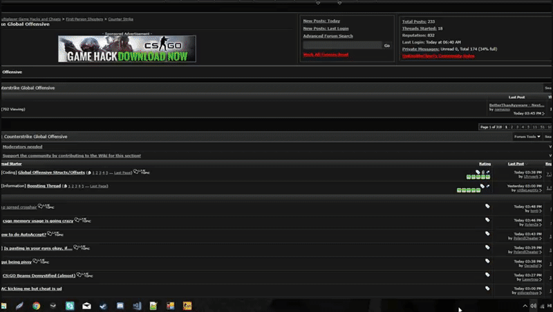The image size is (553, 312).
Task: Click the teal square taskbar icon
Action: pos(70,306)
